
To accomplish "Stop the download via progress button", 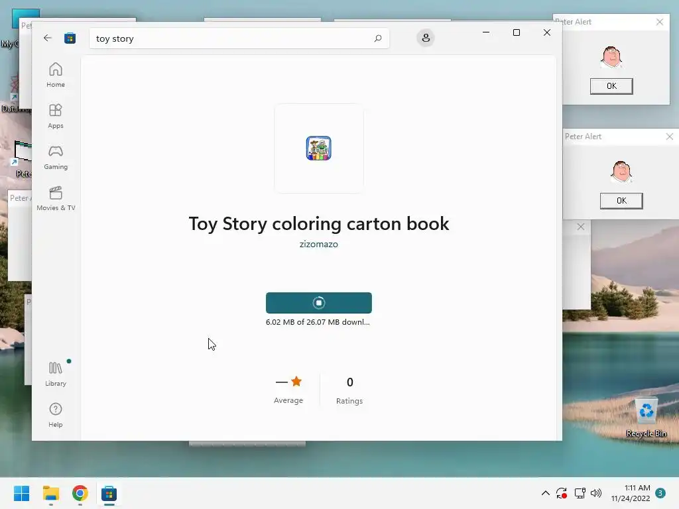I will coord(319,302).
